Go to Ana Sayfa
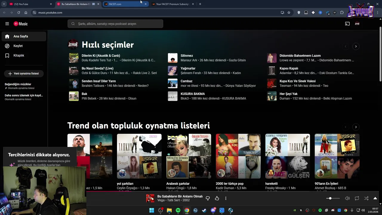The image size is (382, 215). pyautogui.click(x=24, y=36)
